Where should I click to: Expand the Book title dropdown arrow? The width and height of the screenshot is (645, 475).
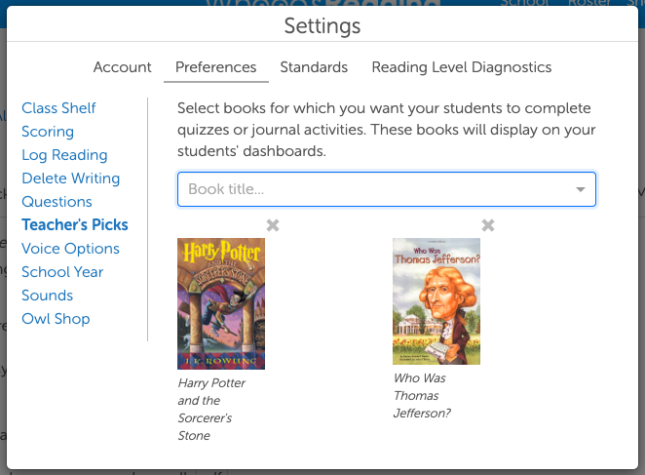[x=581, y=189]
